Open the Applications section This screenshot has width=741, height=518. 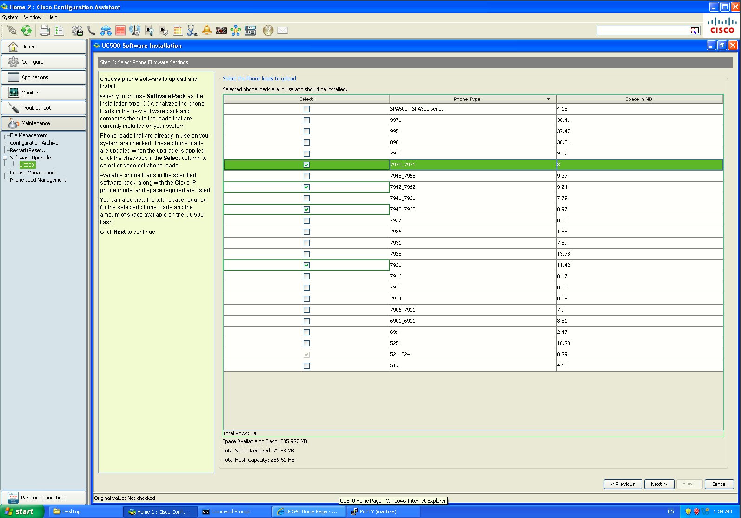click(43, 77)
